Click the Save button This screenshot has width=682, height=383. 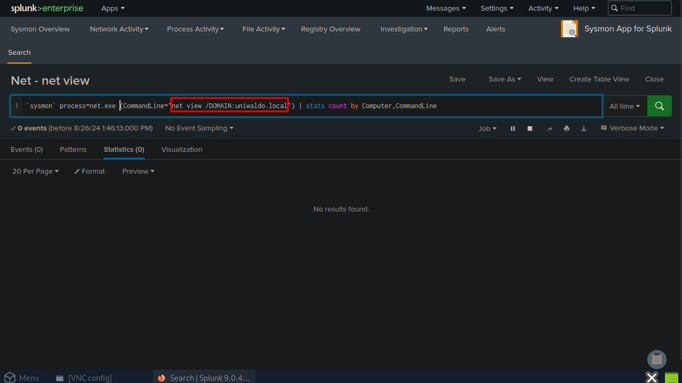457,79
